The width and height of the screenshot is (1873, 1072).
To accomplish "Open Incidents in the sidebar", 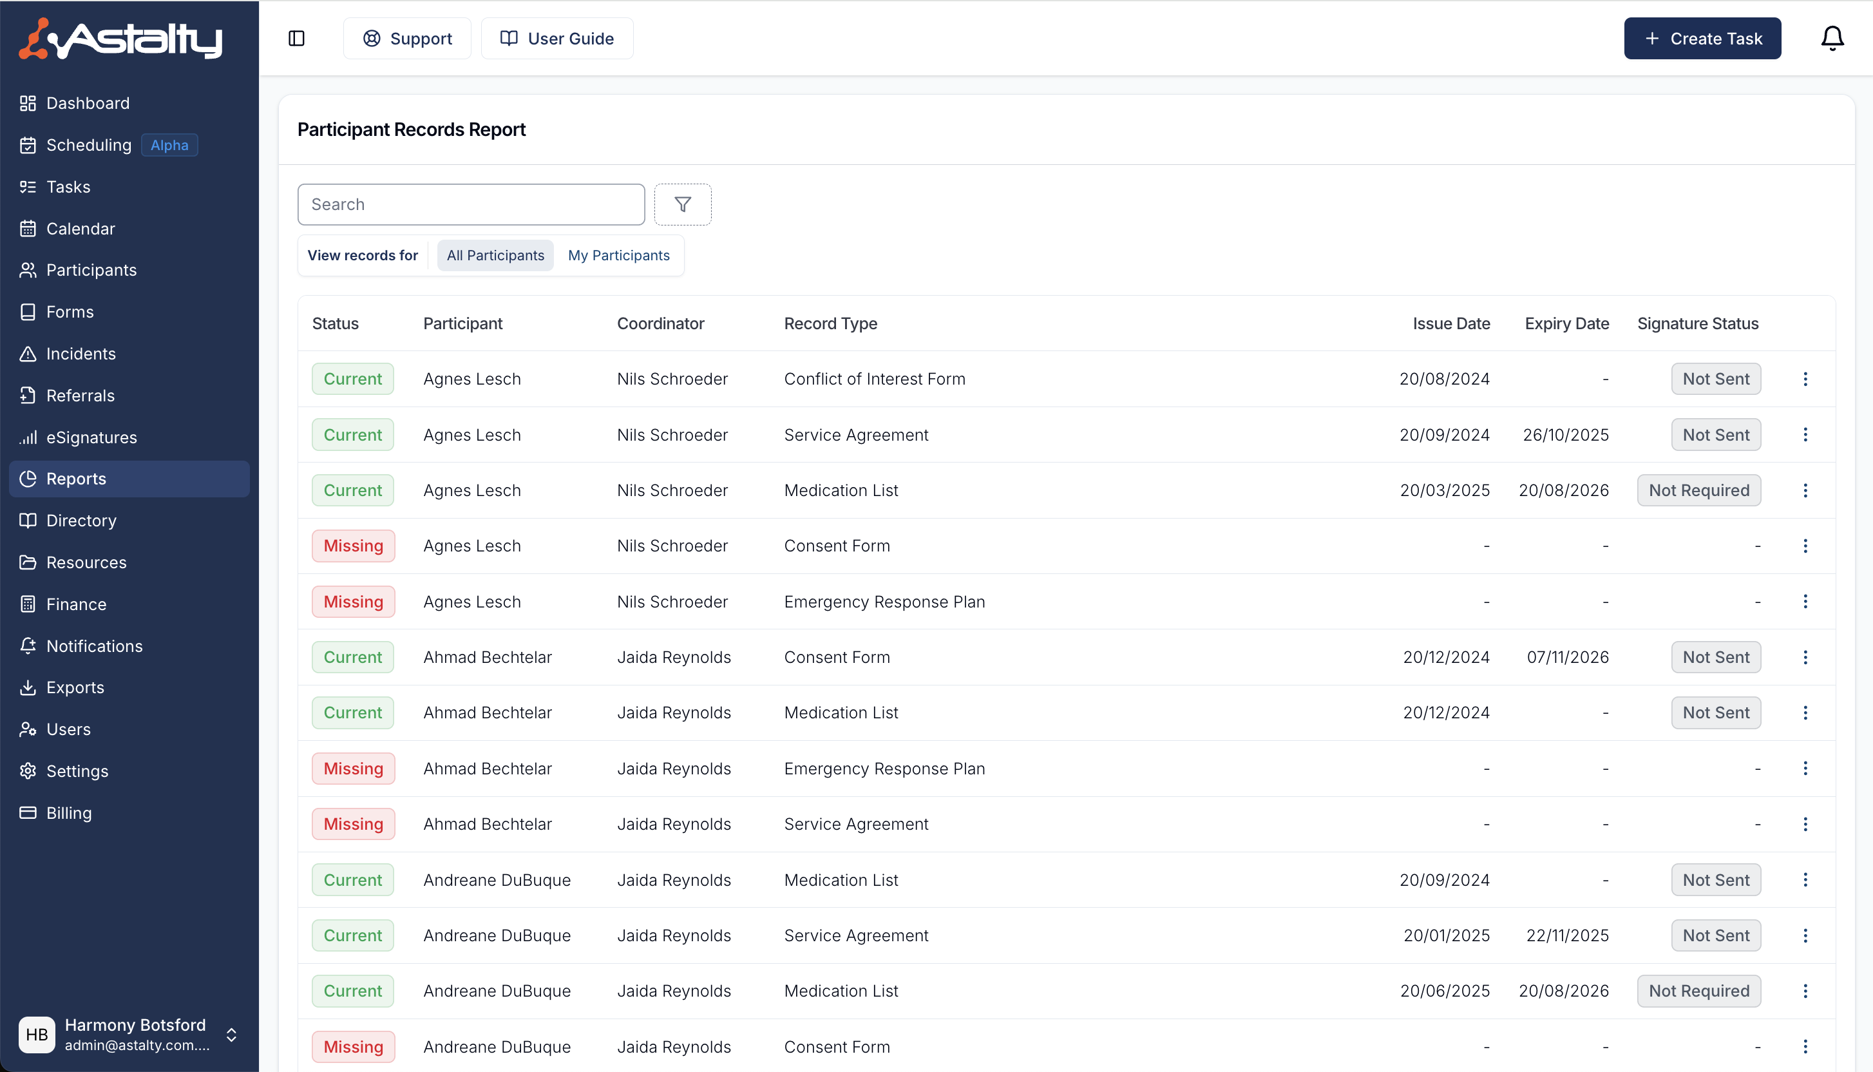I will (x=129, y=354).
